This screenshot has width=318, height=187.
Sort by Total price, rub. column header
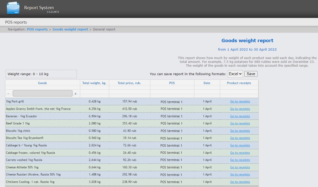[x=129, y=83]
